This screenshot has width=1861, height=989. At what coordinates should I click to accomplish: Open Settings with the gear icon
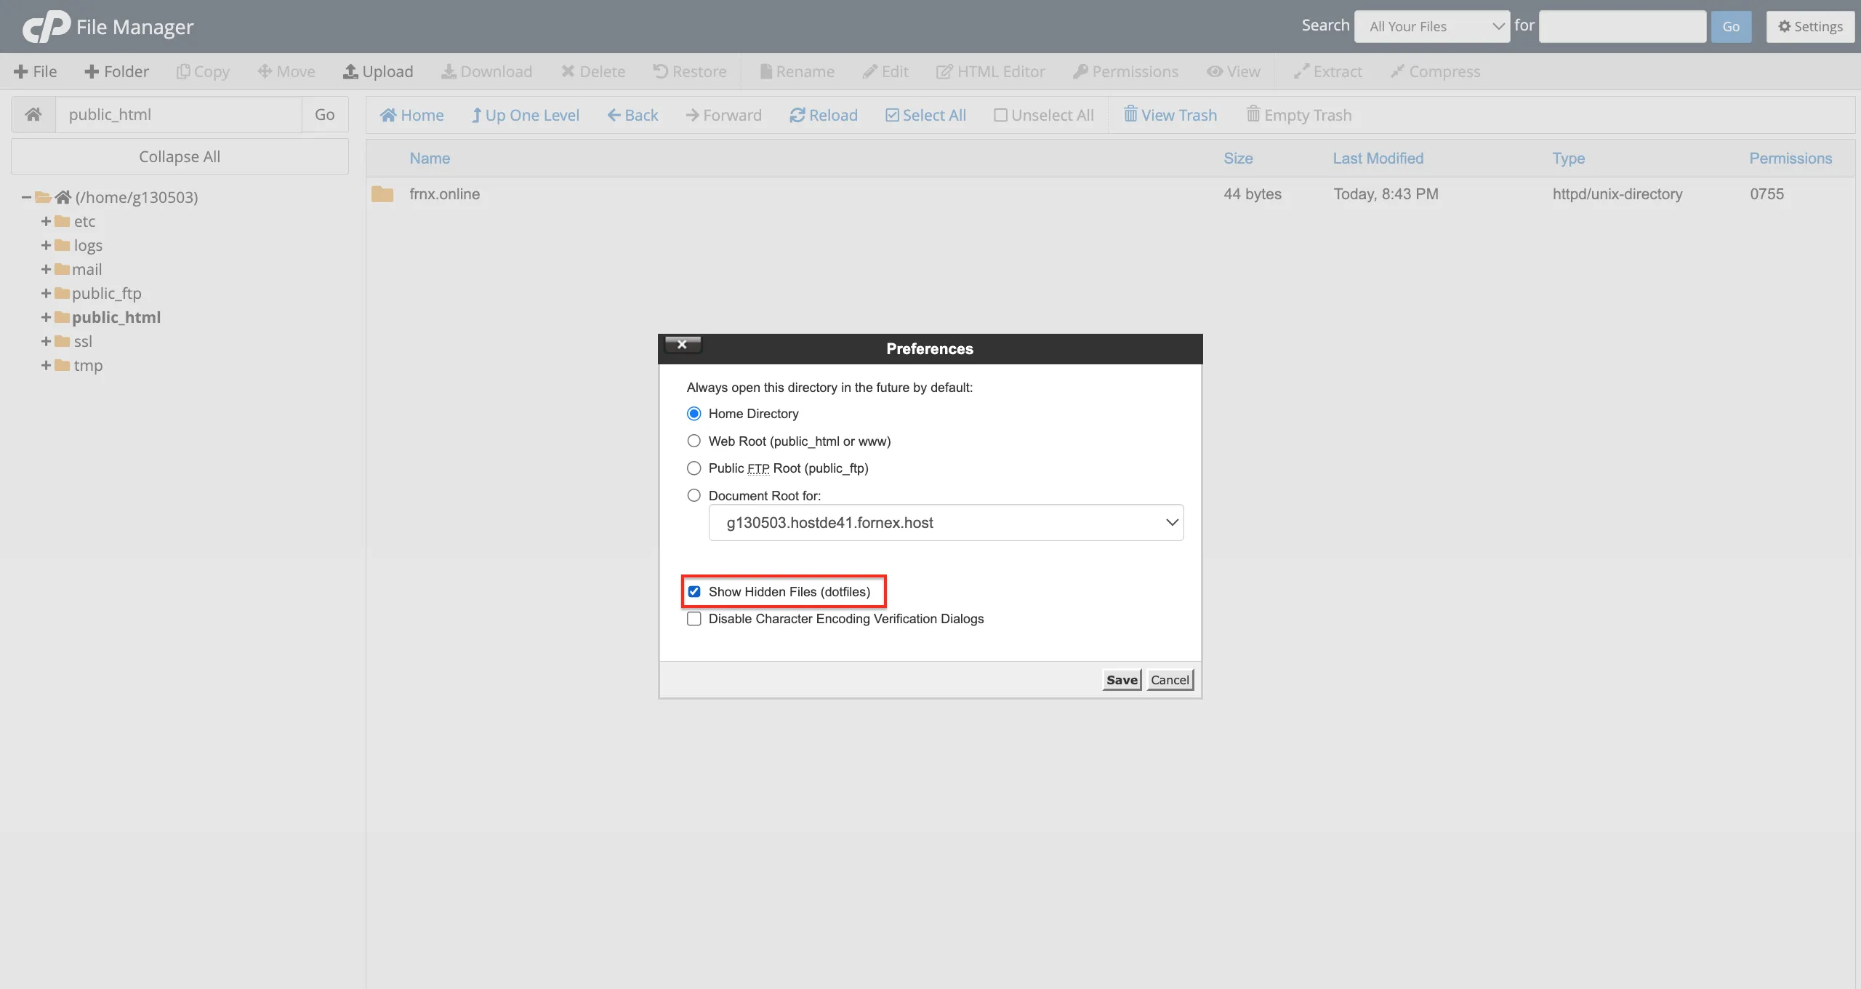1810,26
